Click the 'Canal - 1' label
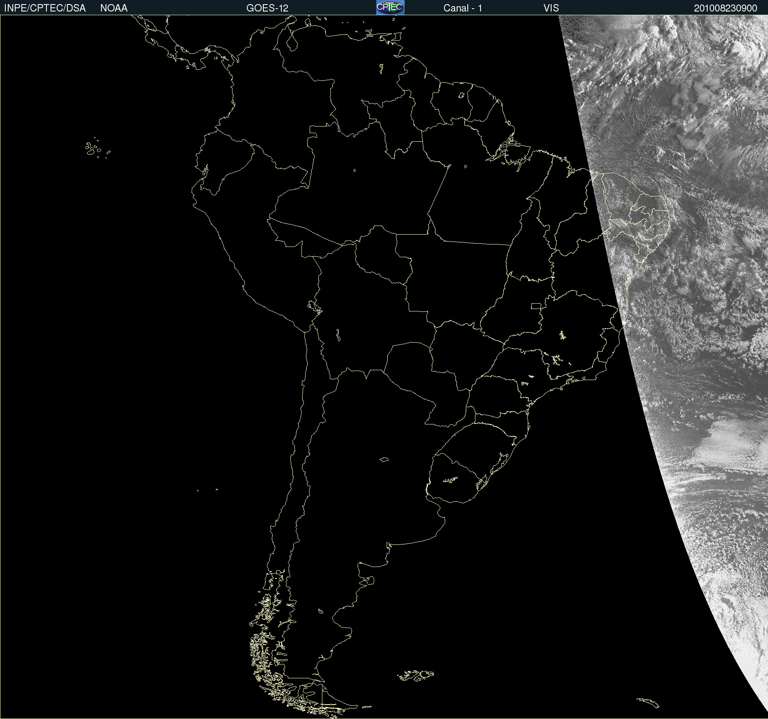Viewport: 768px width, 719px height. (463, 8)
